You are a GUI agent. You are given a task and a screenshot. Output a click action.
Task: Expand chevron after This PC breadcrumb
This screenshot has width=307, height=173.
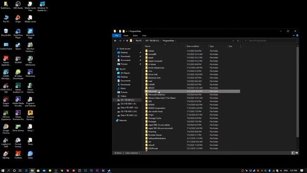coord(143,41)
